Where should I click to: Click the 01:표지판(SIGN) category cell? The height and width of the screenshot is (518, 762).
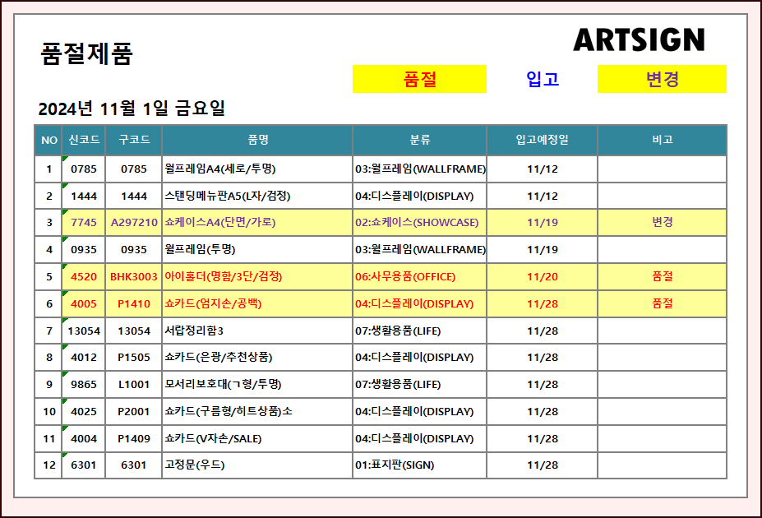pyautogui.click(x=395, y=465)
